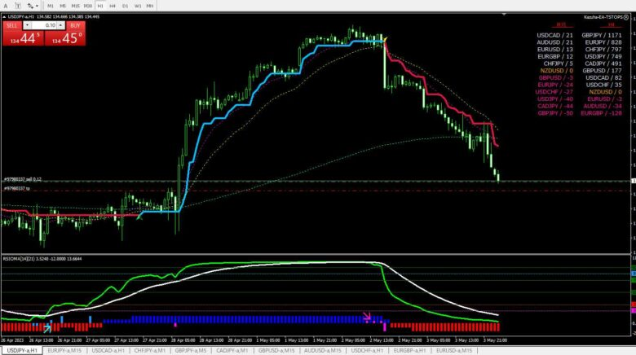This screenshot has height=355, width=636.
Task: Click the lot size 0.10 field
Action: [x=44, y=25]
